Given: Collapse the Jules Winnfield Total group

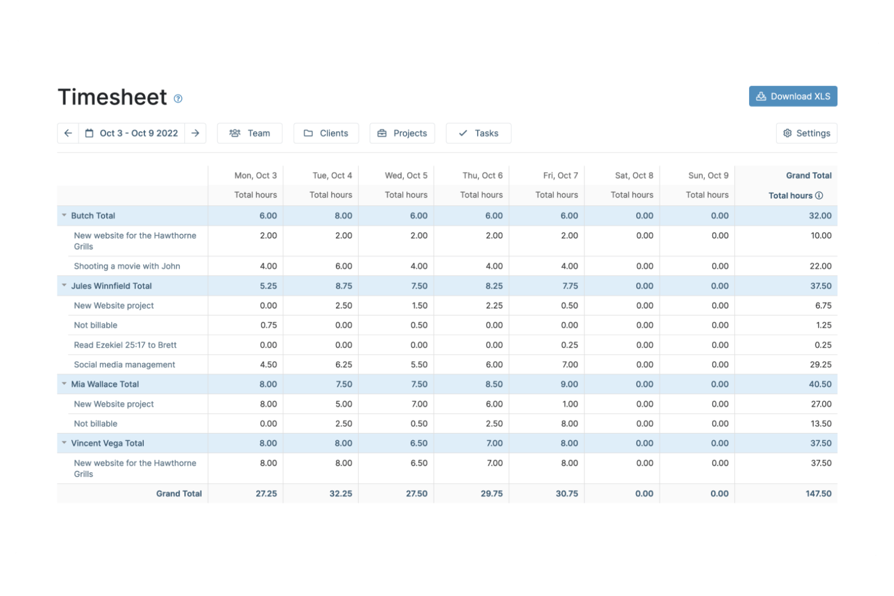Looking at the screenshot, I should point(64,286).
